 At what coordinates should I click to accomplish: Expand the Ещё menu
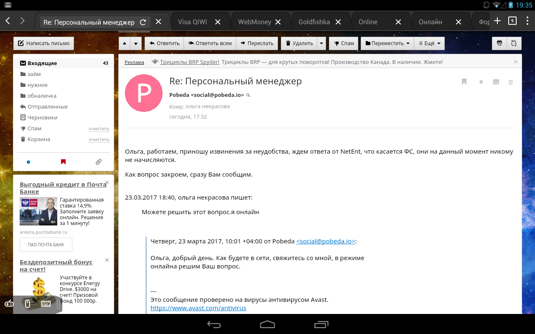click(429, 43)
